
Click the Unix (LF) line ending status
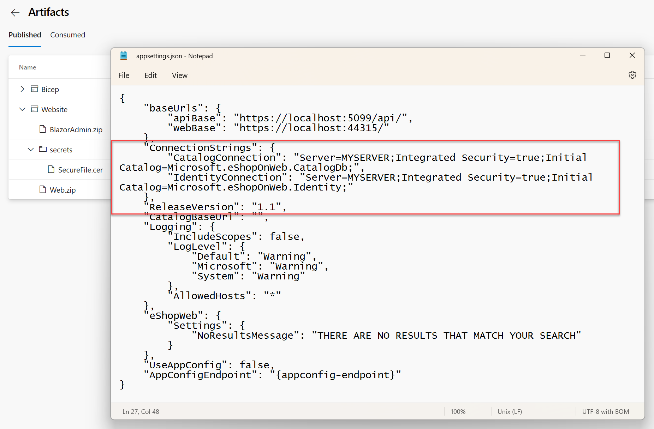[510, 411]
